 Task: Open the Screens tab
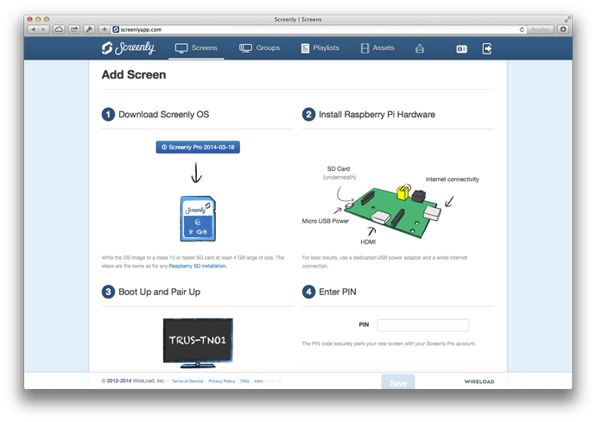point(196,48)
